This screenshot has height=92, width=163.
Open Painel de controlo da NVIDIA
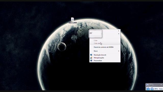(105, 47)
